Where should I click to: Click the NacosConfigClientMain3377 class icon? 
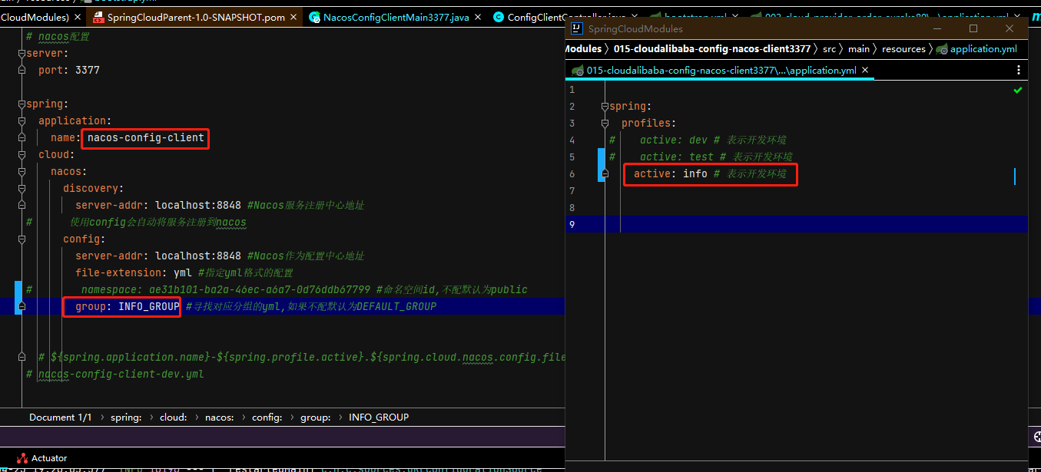[314, 17]
